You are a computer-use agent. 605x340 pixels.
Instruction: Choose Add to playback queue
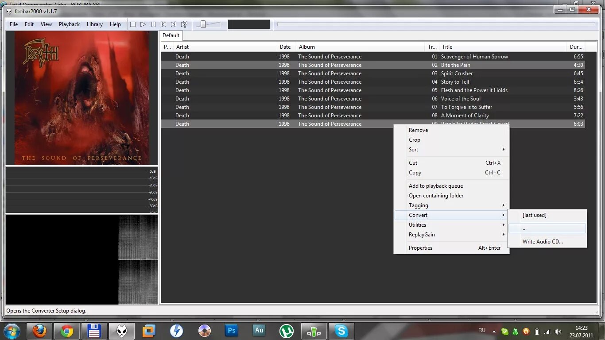click(451, 186)
